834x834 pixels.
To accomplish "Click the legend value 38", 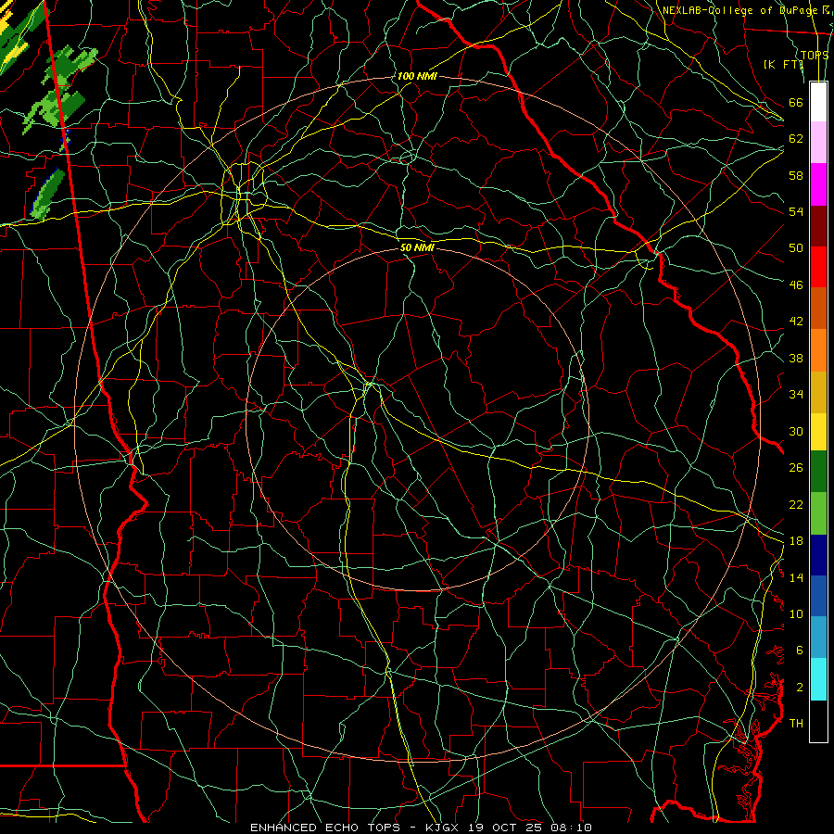I will (796, 358).
